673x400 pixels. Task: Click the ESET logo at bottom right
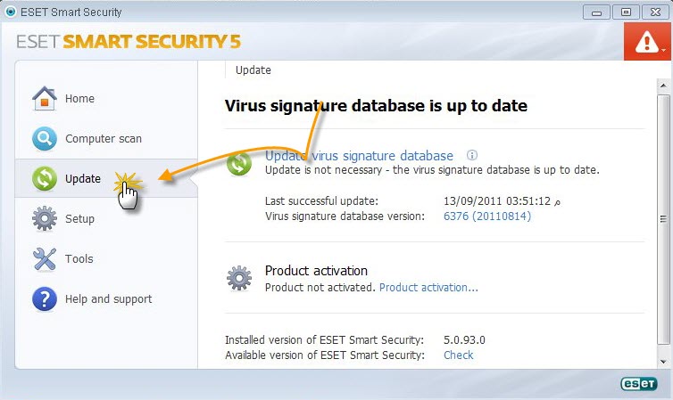[639, 384]
